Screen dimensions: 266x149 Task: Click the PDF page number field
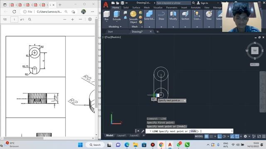coord(14,19)
